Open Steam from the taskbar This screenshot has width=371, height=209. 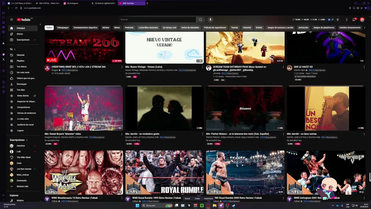pos(234,206)
